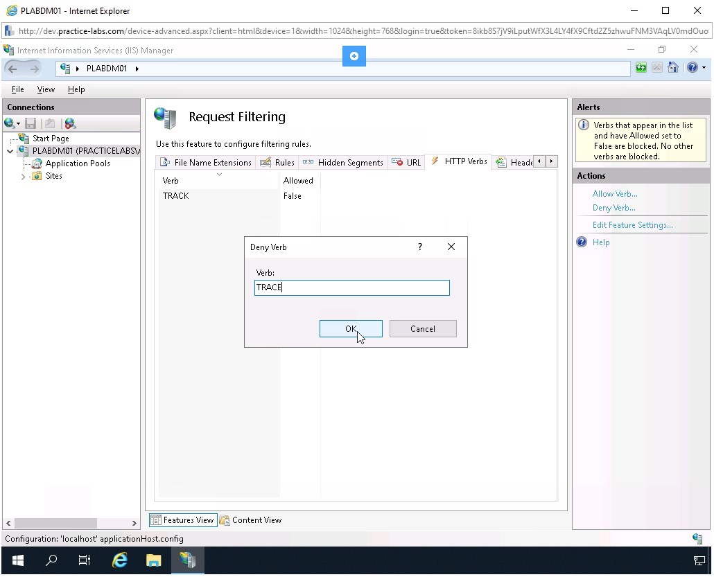Expand the Sites node in Connections
This screenshot has height=577, width=714.
click(x=23, y=176)
